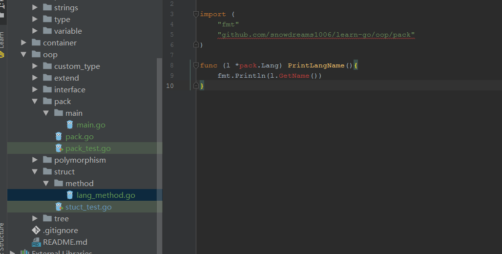Click the GetName call on line 9

click(294, 76)
